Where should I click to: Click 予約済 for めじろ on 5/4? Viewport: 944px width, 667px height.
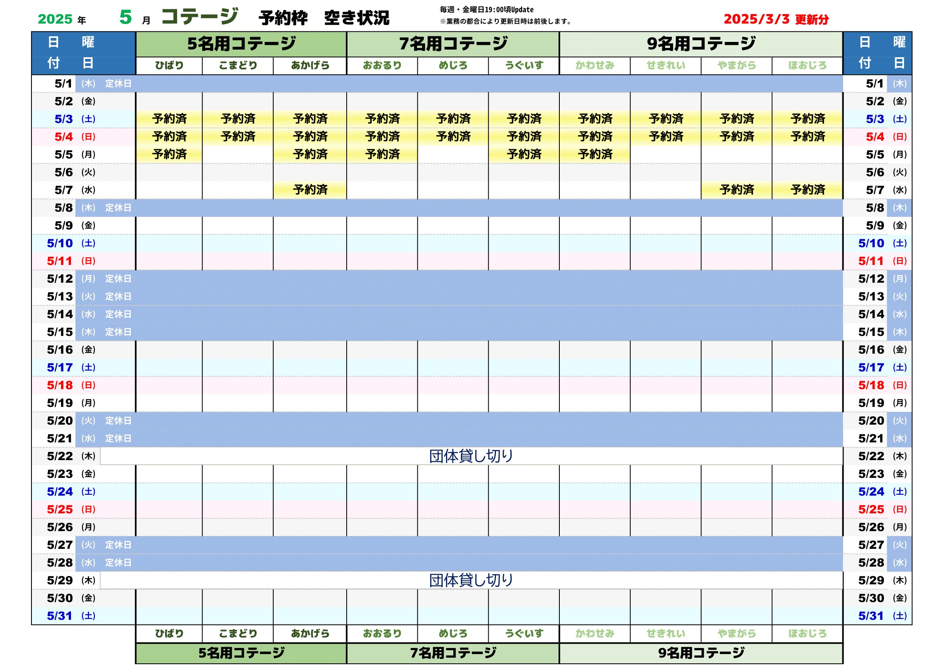(453, 137)
